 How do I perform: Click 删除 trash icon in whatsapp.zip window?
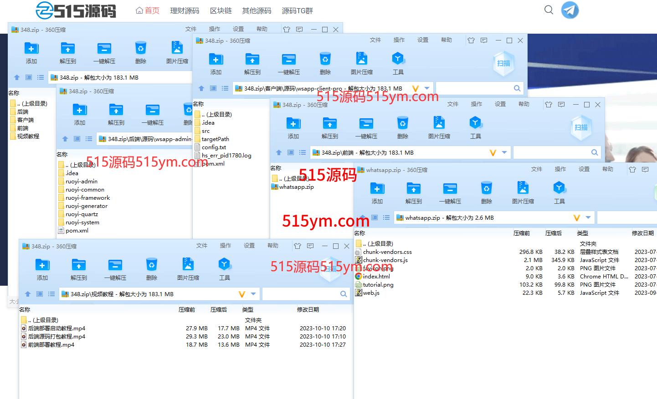(486, 188)
